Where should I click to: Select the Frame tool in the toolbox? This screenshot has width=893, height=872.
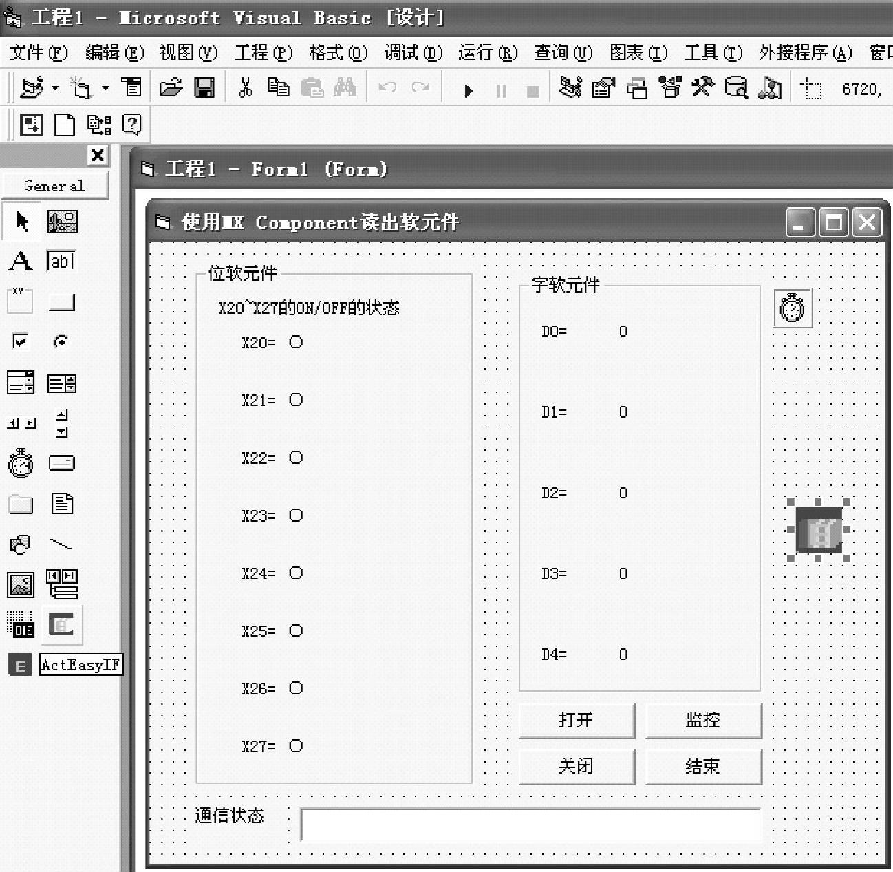tap(20, 301)
